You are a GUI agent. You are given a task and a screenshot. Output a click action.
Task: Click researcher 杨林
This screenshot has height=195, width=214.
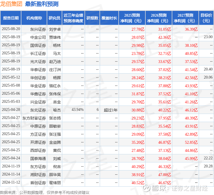[x=57, y=45]
